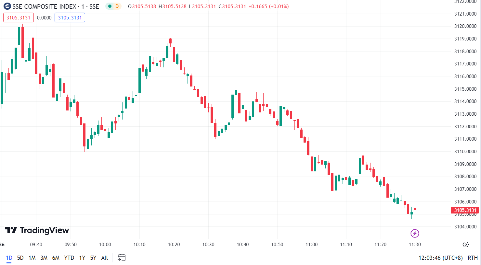Toggle the RTH session selector

click(473, 258)
